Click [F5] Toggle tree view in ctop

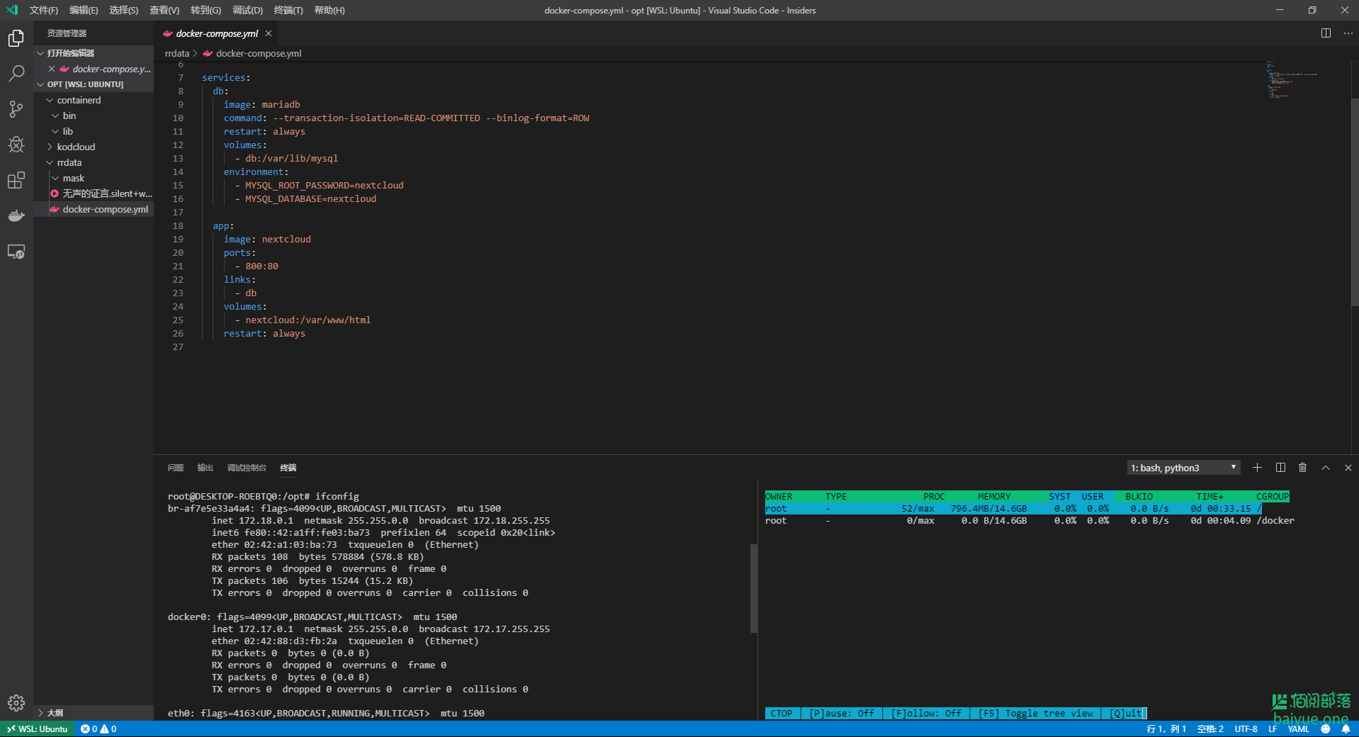pyautogui.click(x=1035, y=714)
